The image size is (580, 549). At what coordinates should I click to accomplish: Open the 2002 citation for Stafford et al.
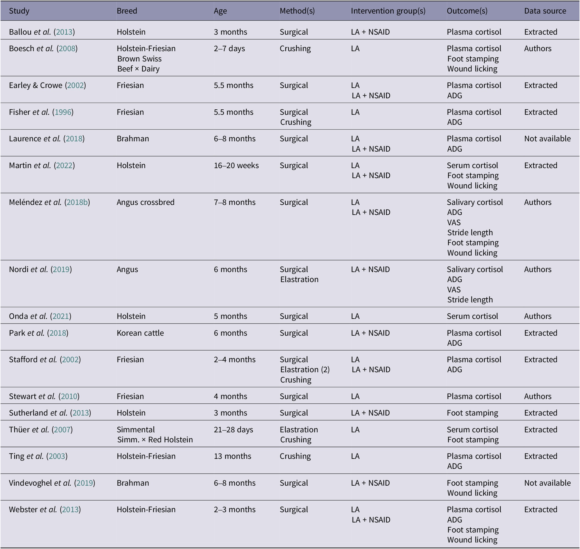point(70,359)
